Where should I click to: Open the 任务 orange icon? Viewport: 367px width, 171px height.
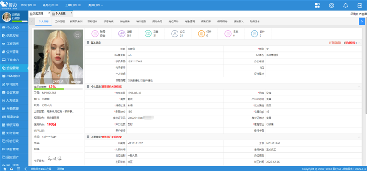(201, 33)
